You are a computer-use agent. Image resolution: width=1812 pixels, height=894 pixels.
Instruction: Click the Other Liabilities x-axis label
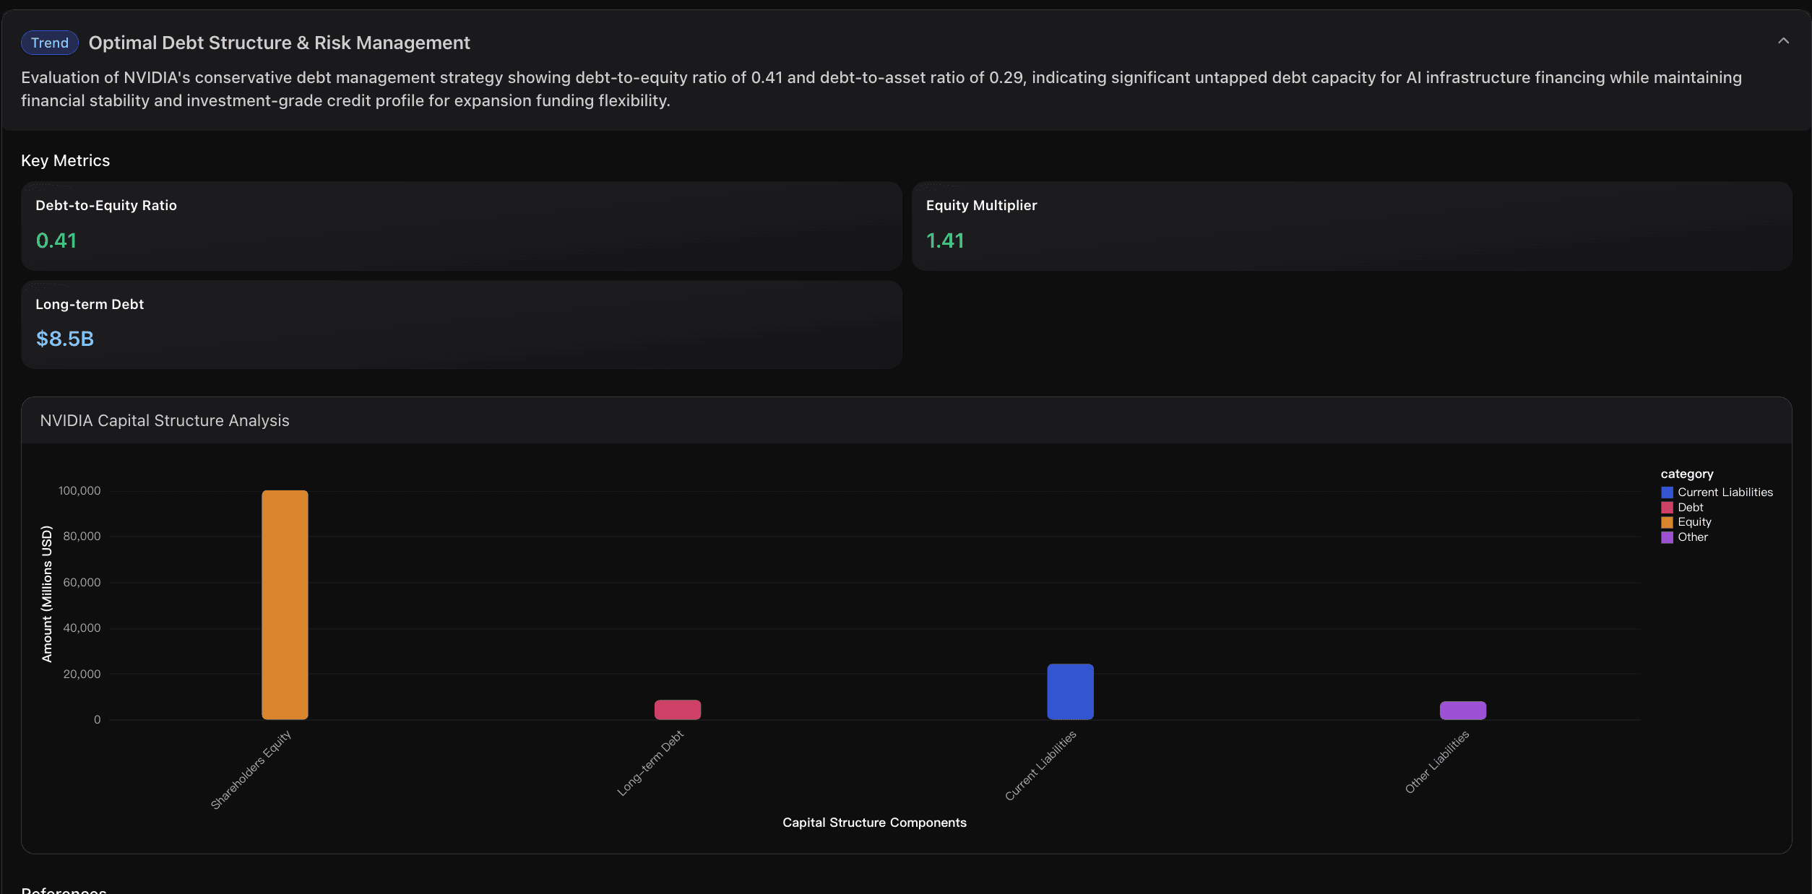tap(1436, 762)
